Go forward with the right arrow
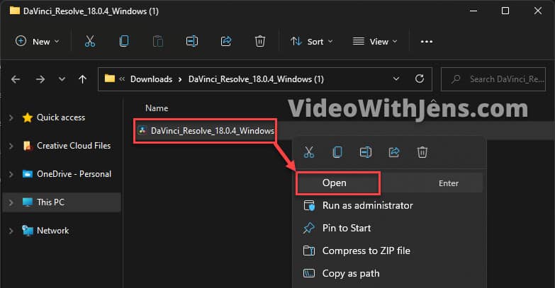Image resolution: width=555 pixels, height=288 pixels. tap(40, 79)
